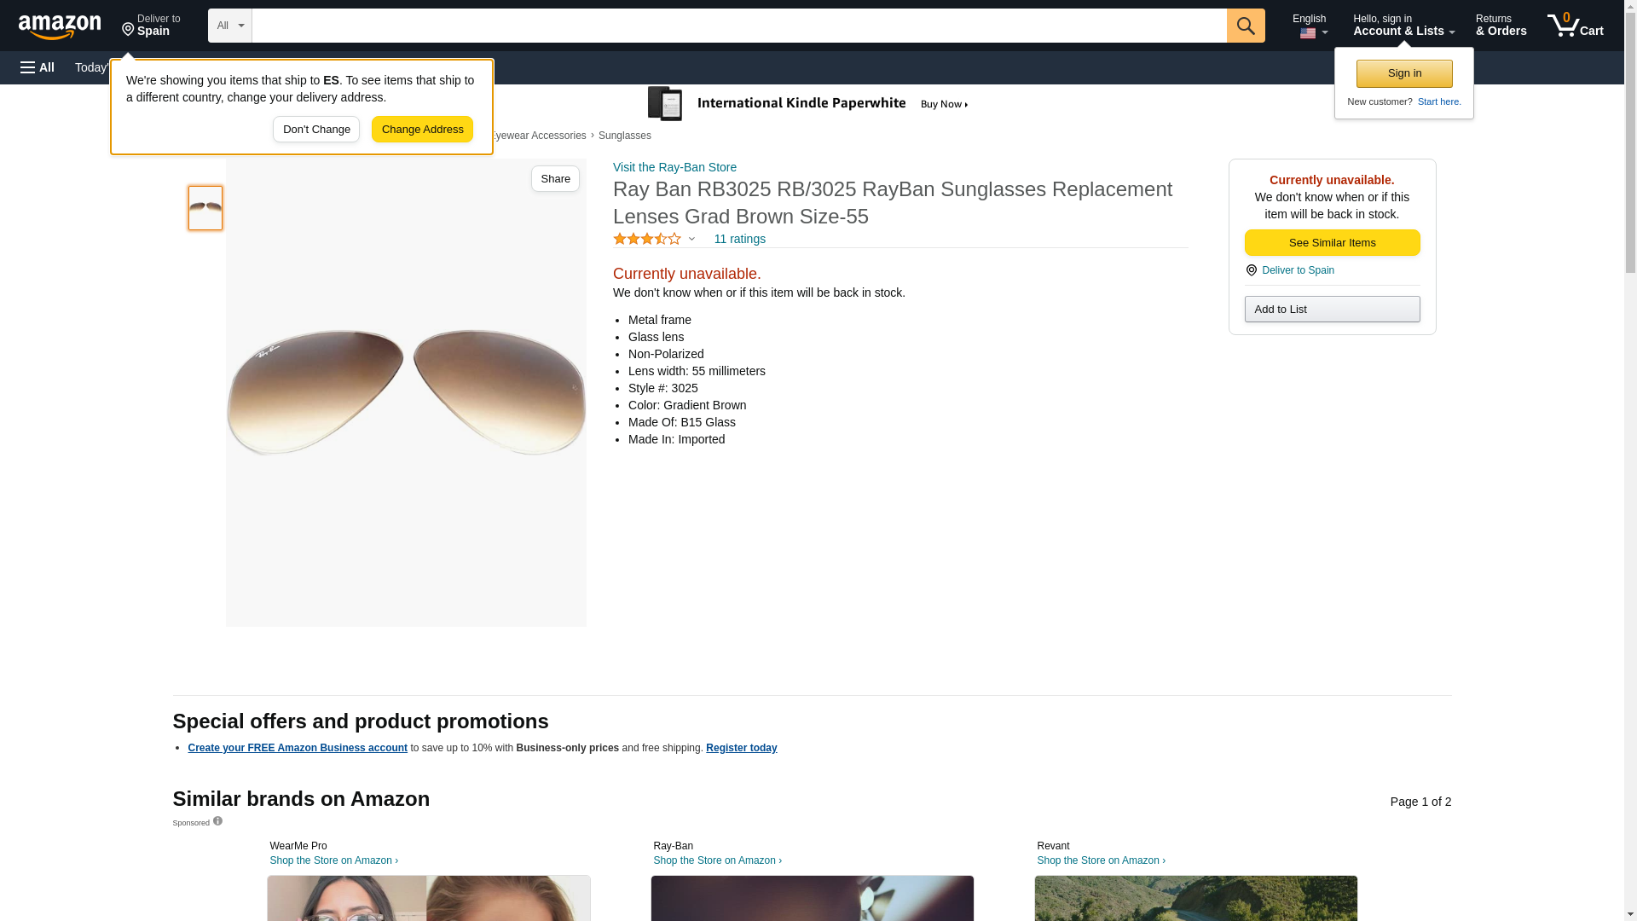The height and width of the screenshot is (921, 1637).
Task: Select the US flag language icon
Action: [x=1307, y=33]
